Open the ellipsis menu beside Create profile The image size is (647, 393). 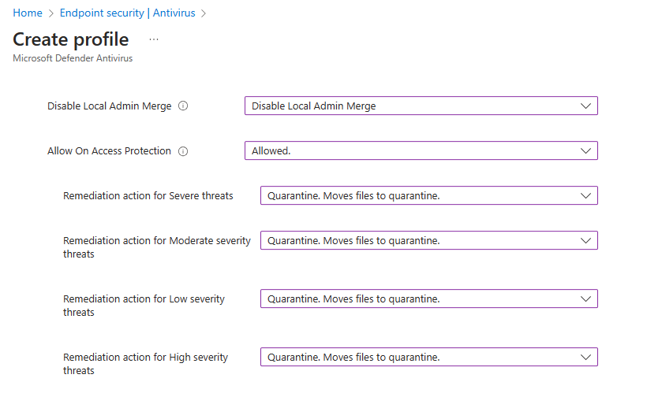tap(154, 39)
